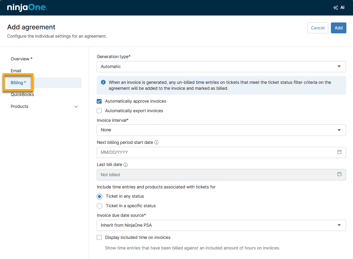Click calendar icon in Last bill date field

pos(339,174)
